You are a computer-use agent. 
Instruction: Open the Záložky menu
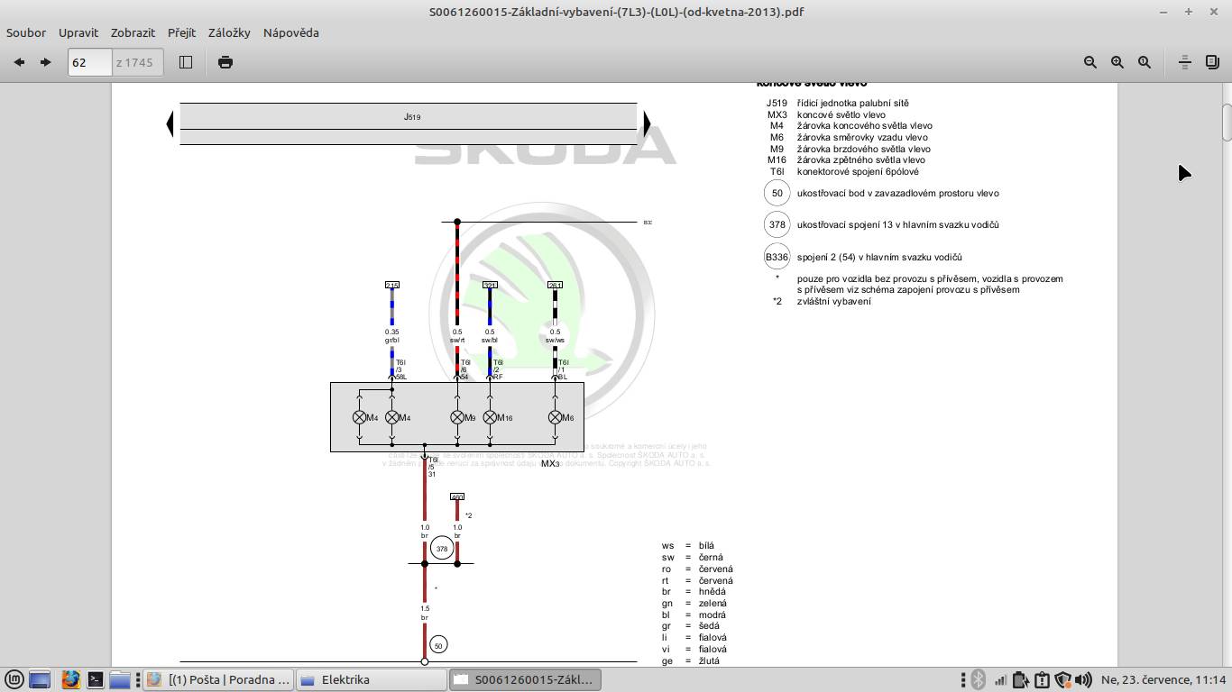pyautogui.click(x=229, y=32)
